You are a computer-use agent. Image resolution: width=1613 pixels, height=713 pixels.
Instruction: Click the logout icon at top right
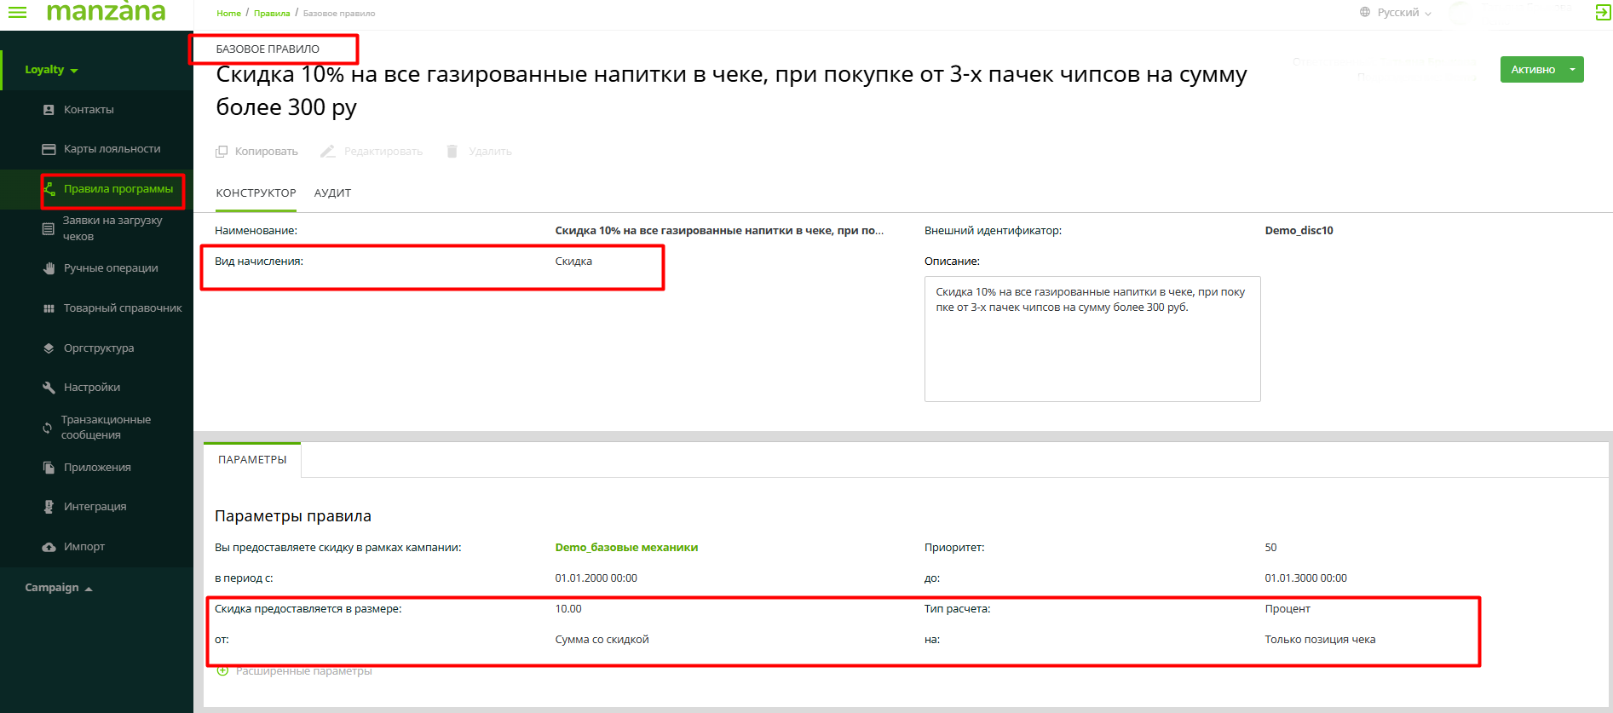(x=1603, y=12)
